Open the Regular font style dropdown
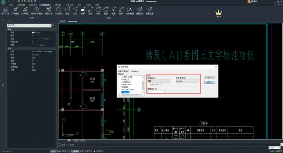The width and height of the screenshot is (283, 153). pos(187,81)
